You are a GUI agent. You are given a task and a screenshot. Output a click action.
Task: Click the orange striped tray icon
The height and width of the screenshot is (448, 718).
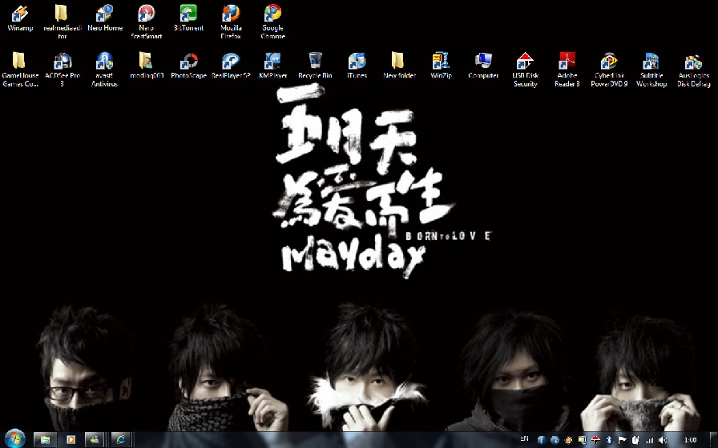[x=568, y=440]
